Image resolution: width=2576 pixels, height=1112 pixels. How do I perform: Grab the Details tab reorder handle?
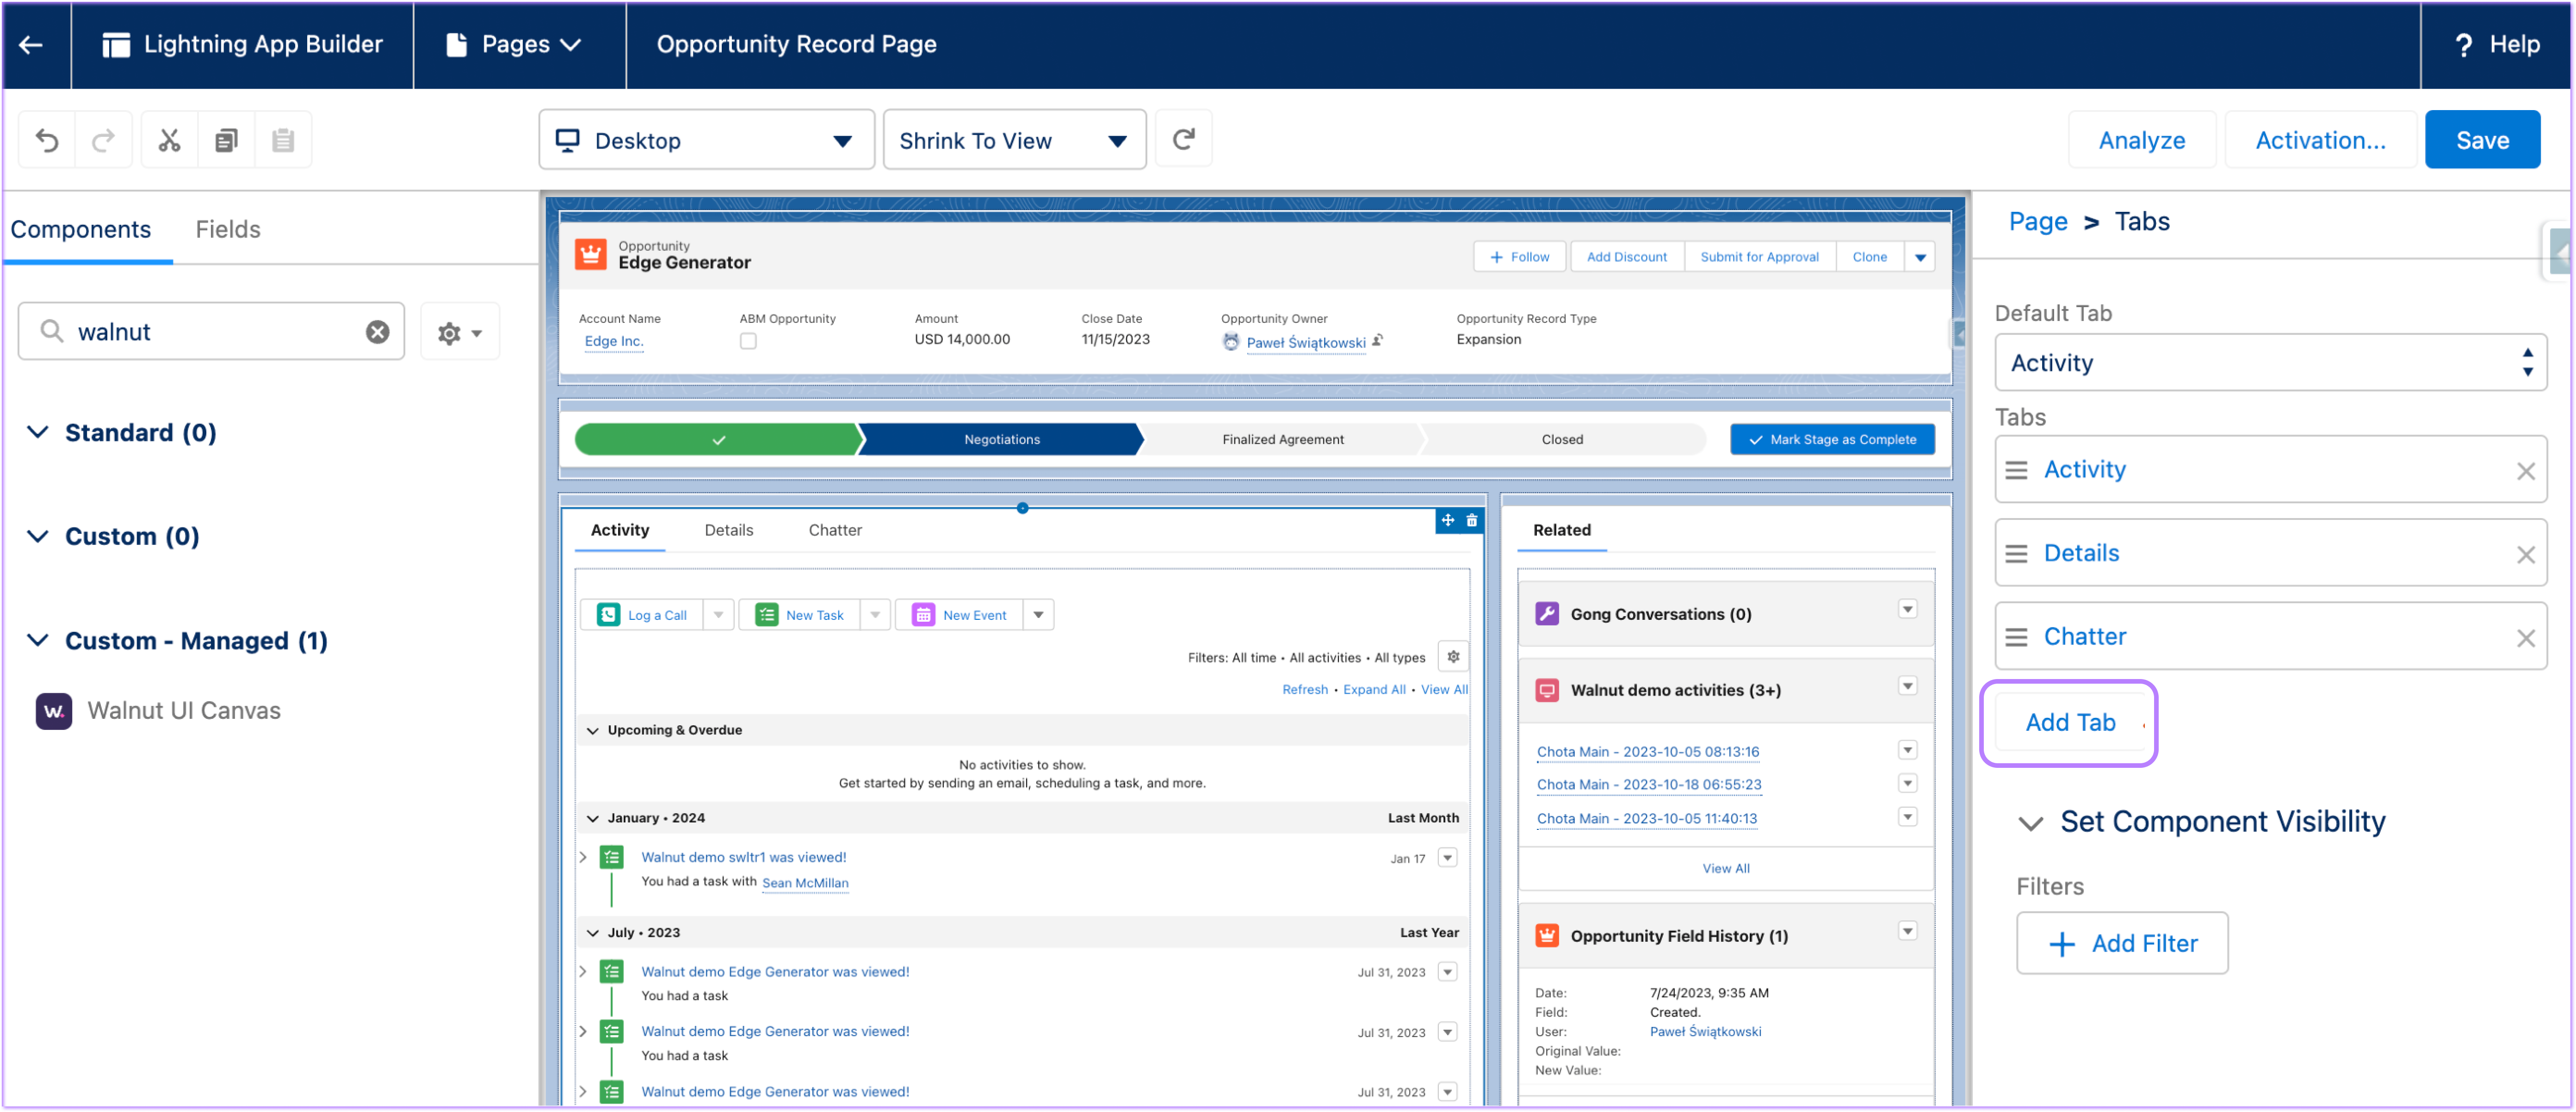pos(2016,554)
